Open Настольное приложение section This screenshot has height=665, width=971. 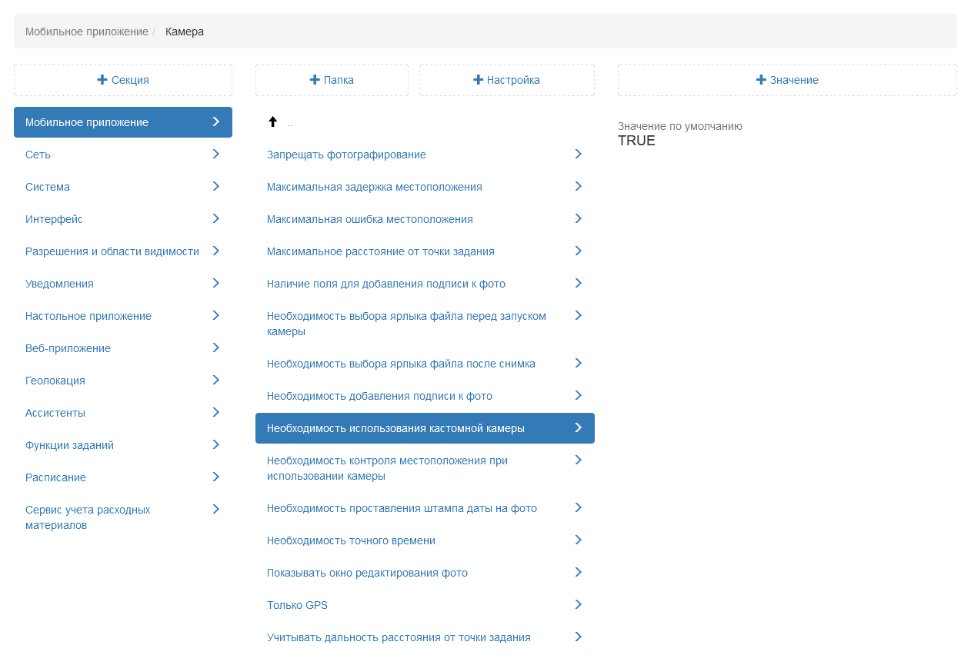click(123, 316)
